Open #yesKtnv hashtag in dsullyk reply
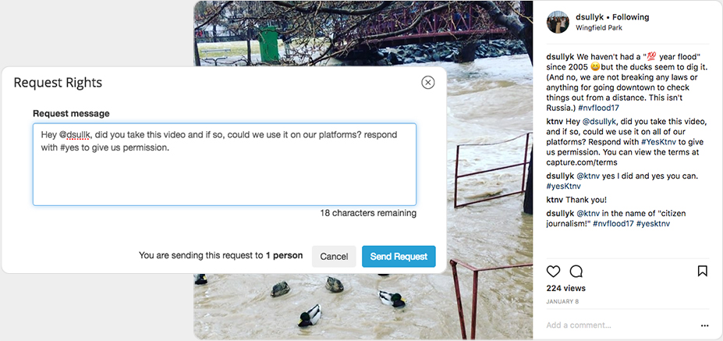The height and width of the screenshot is (341, 723). click(563, 186)
